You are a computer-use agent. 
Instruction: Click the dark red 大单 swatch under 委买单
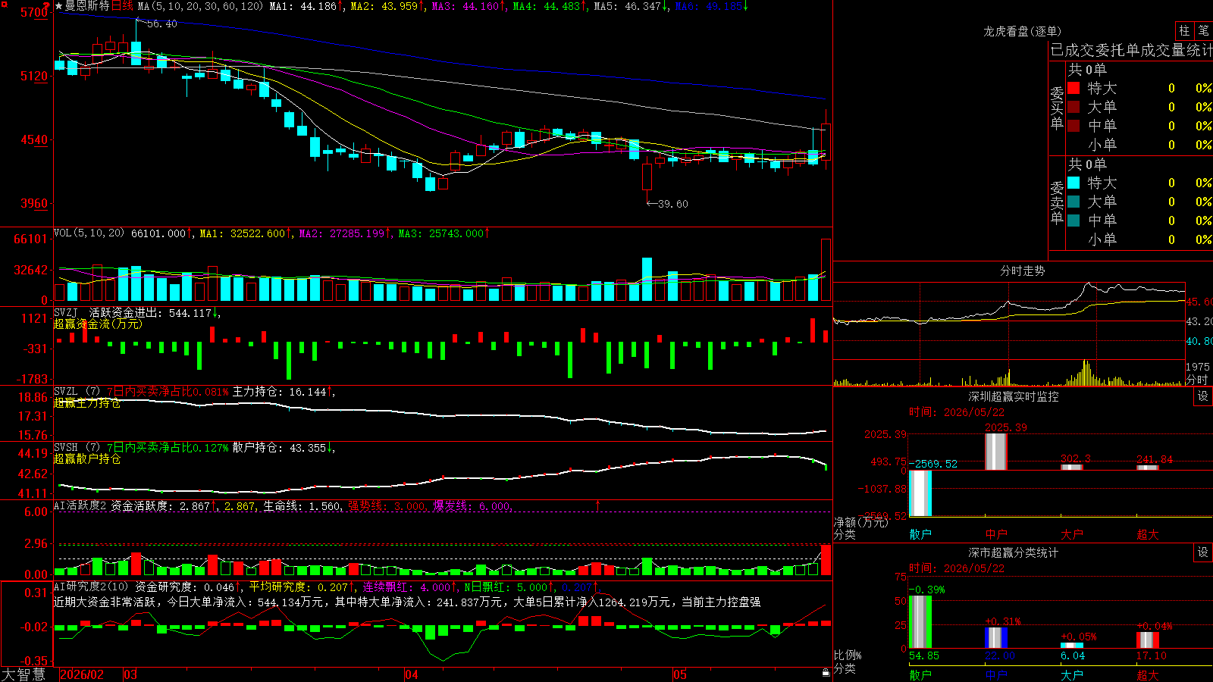(1074, 107)
